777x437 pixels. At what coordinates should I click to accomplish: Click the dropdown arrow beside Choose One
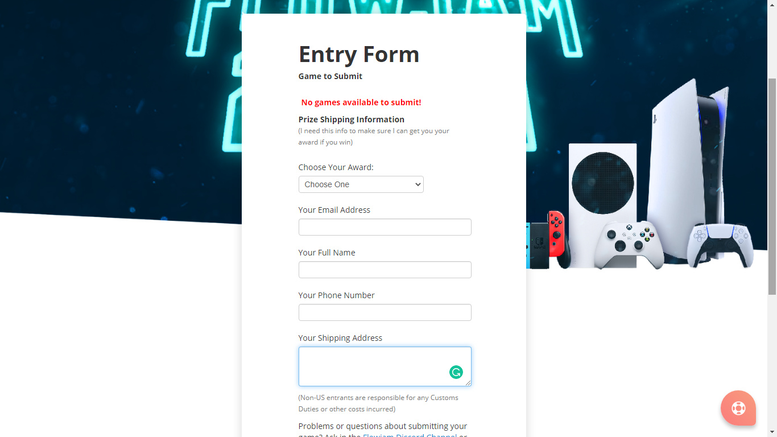[x=418, y=184]
